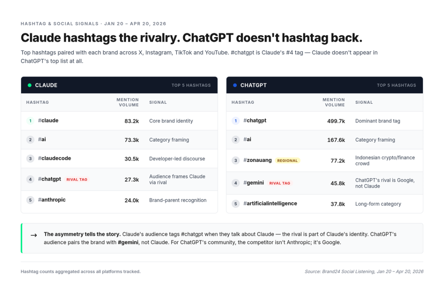Screen dimensions: 444x289
Task: Click rank 5 badge next to #artificialintelligence
Action: tap(235, 204)
